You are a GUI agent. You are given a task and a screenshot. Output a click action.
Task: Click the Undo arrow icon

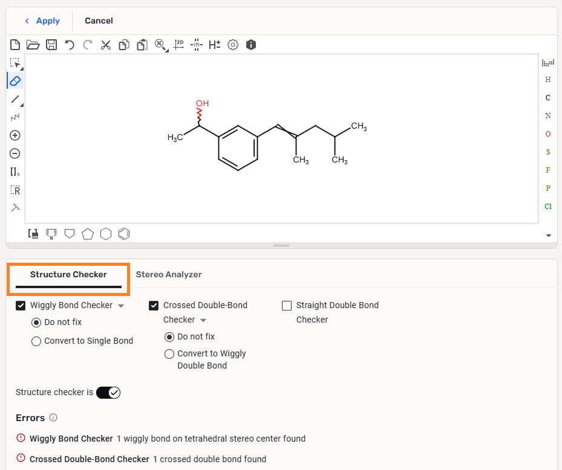[x=70, y=45]
